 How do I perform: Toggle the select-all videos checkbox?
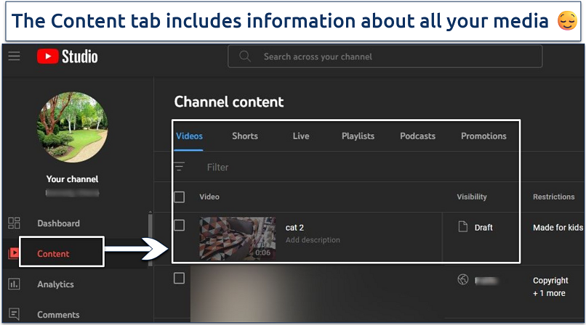pyautogui.click(x=179, y=197)
